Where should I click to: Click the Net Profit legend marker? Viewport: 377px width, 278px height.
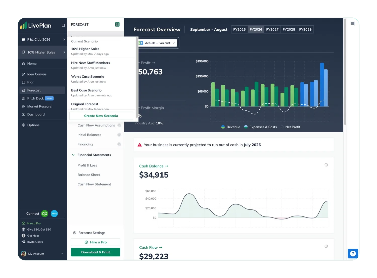click(x=282, y=127)
